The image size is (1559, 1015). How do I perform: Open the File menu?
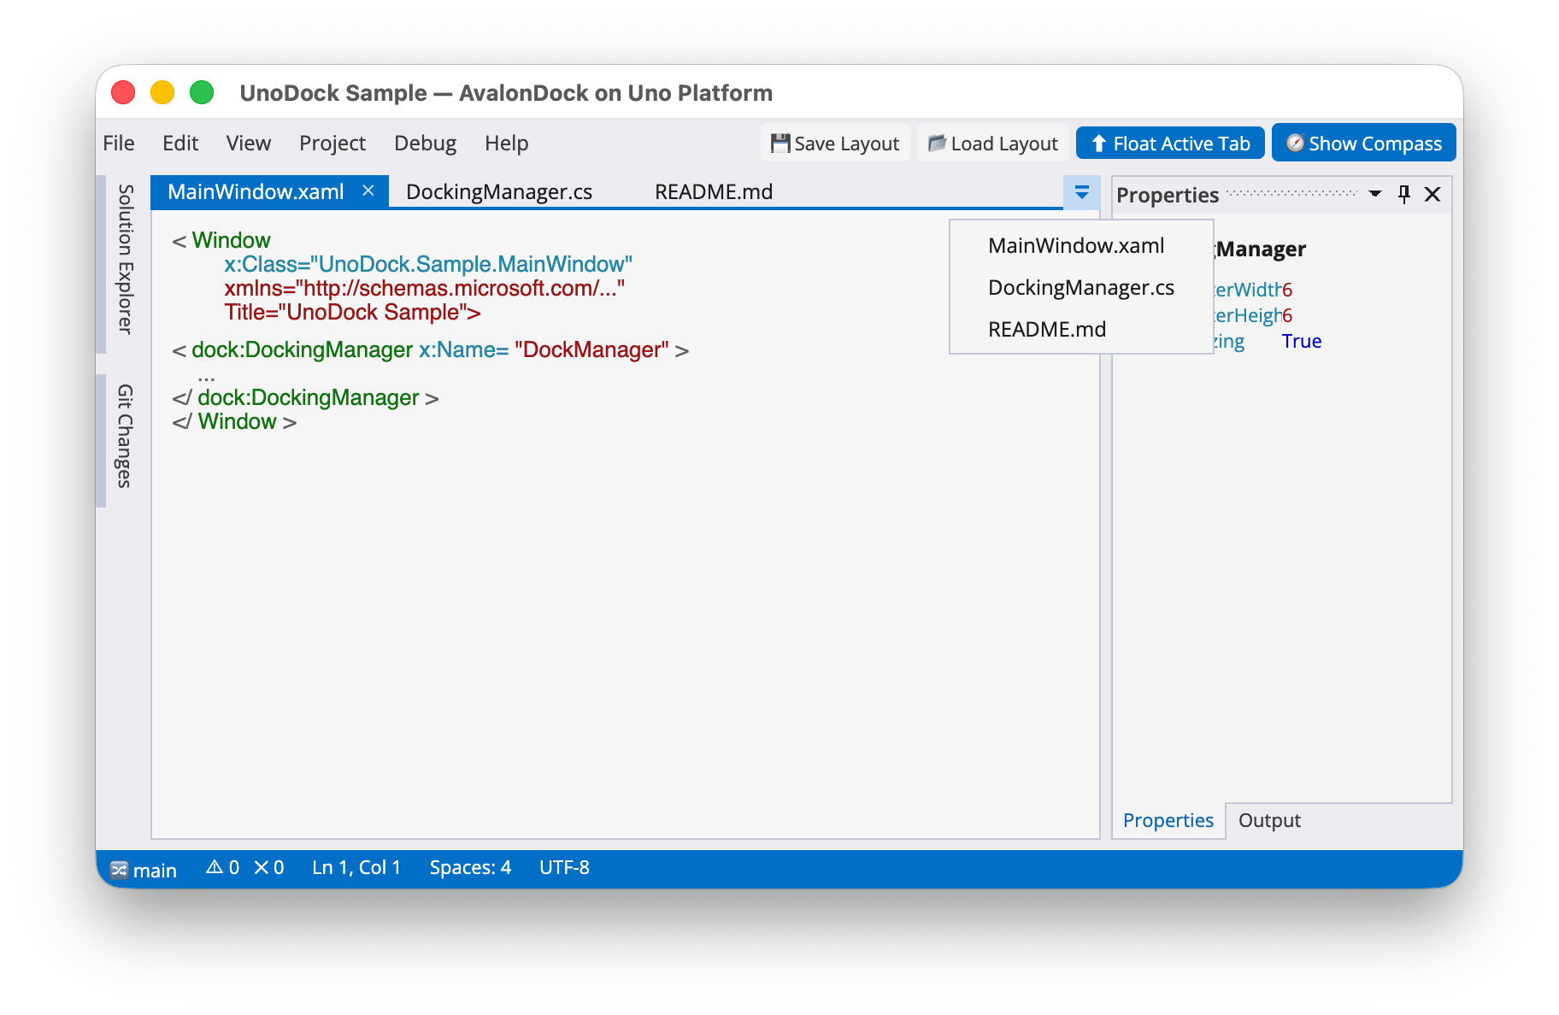(x=119, y=143)
